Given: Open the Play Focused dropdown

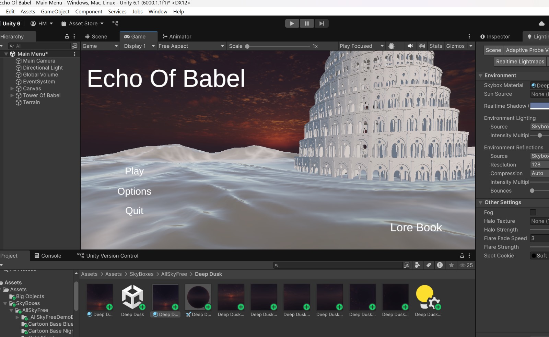Looking at the screenshot, I should [x=362, y=46].
